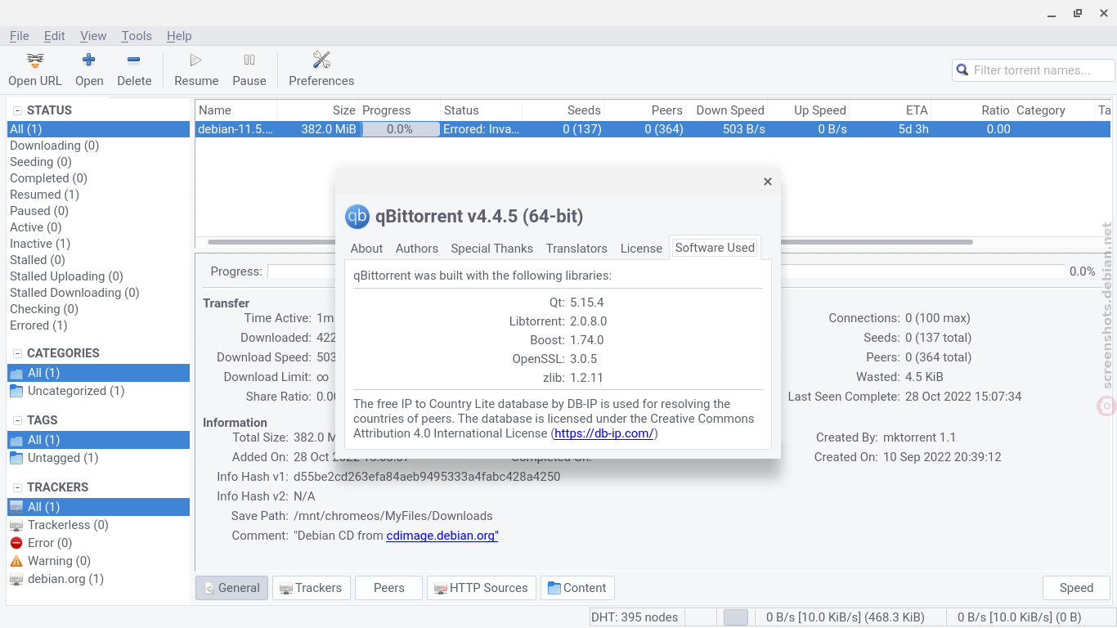The height and width of the screenshot is (628, 1117).
Task: Select the Uncategorized folder icon
Action: point(16,391)
